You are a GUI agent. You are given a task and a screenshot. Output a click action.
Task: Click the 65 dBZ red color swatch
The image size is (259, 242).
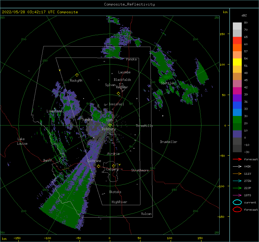click(237, 41)
